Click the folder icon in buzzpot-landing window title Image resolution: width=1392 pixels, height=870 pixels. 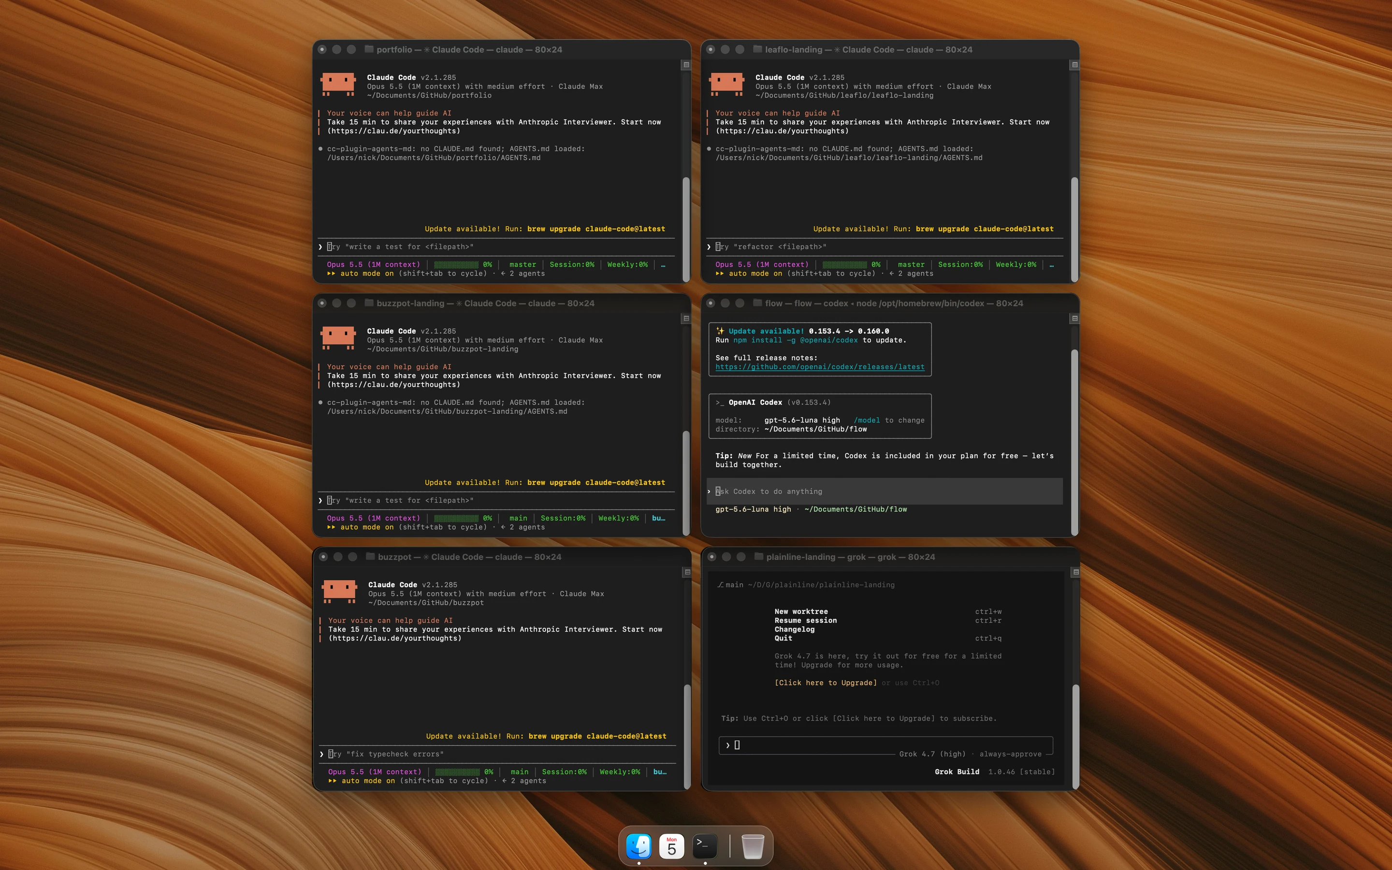[369, 303]
